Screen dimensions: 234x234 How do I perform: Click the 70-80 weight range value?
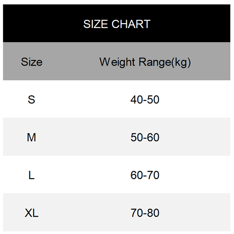tap(145, 213)
